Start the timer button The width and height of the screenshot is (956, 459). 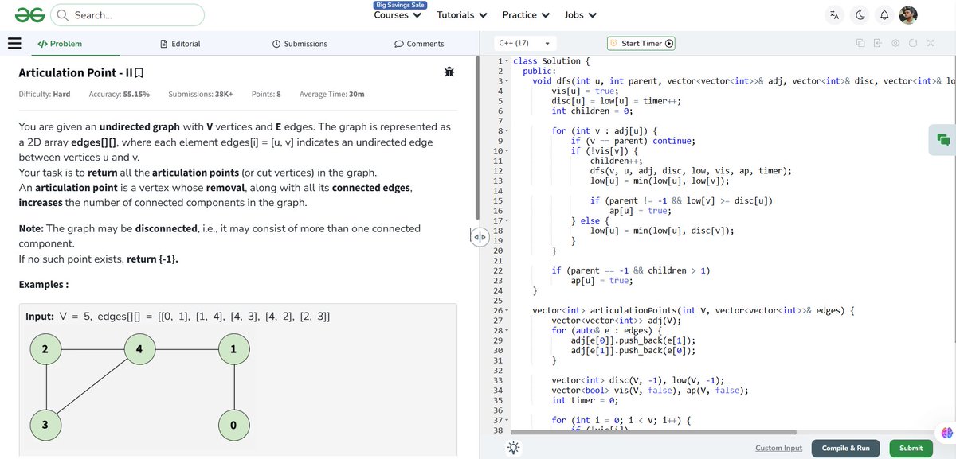(x=641, y=44)
